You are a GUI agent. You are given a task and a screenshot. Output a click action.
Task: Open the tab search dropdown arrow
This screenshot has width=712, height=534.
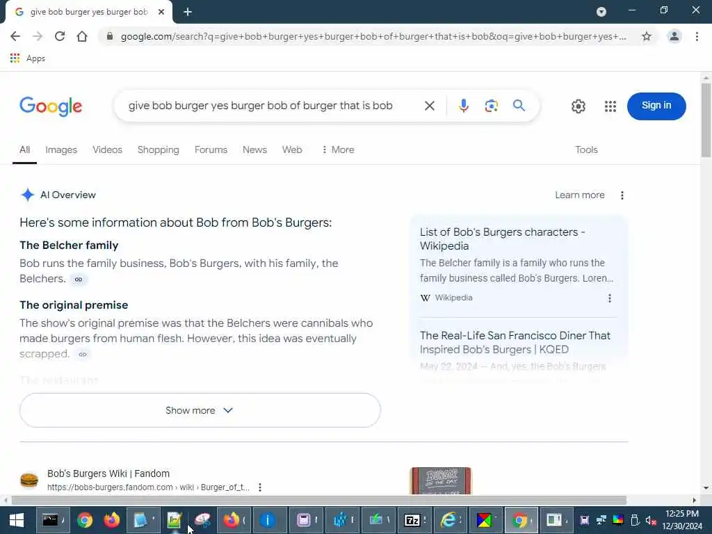coord(601,12)
